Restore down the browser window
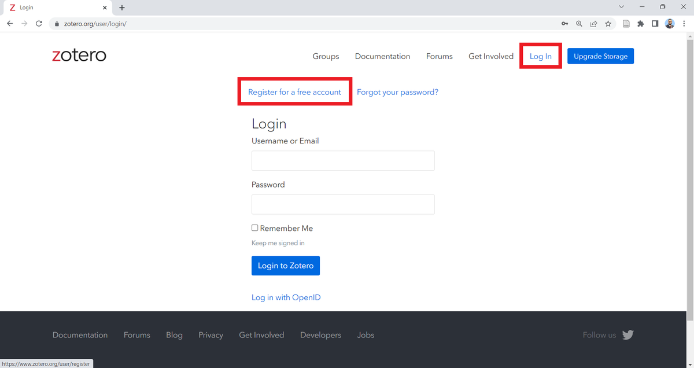694x368 pixels. (x=663, y=7)
